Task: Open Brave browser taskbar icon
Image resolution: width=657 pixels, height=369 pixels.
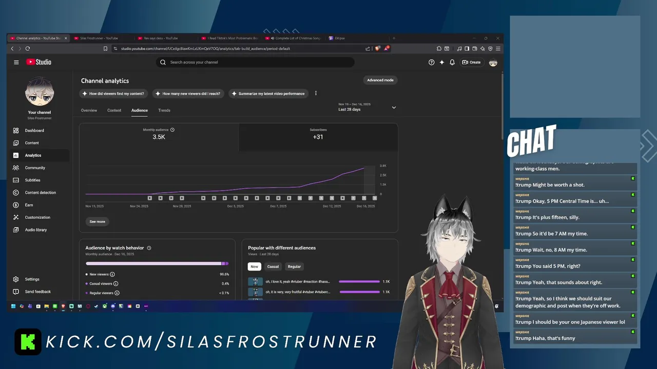Action: tap(63, 306)
